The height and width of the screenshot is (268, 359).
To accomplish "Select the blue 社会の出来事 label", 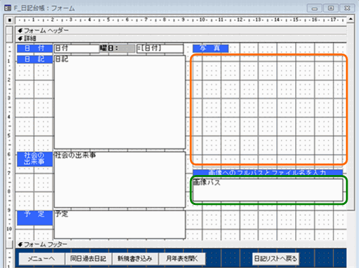I will coord(35,159).
